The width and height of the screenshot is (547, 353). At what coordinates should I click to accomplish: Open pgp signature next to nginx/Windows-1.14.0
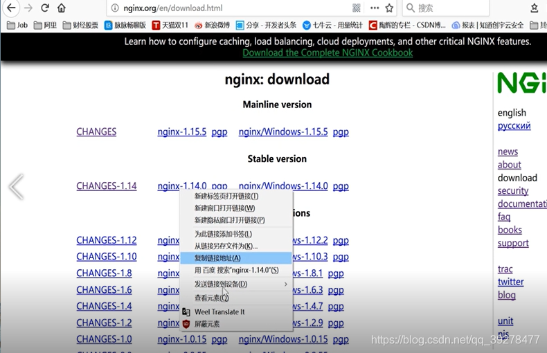coord(341,186)
